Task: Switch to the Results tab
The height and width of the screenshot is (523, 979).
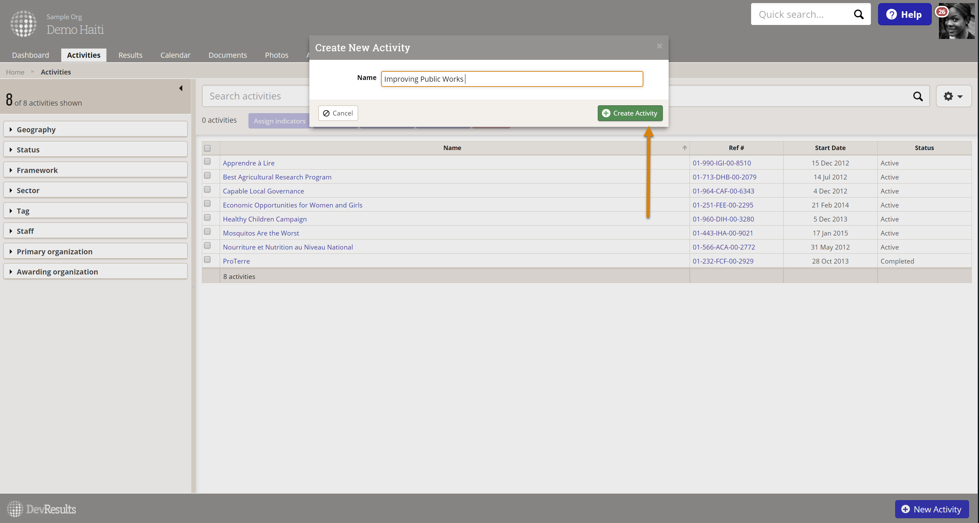Action: pos(130,55)
